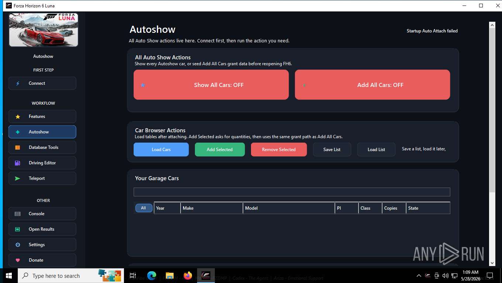Click the plus icon on Add All Cars
Viewport: 502px width, 283px height.
pos(304,85)
